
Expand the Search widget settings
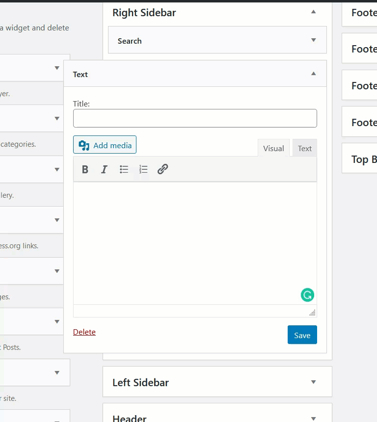coord(313,40)
